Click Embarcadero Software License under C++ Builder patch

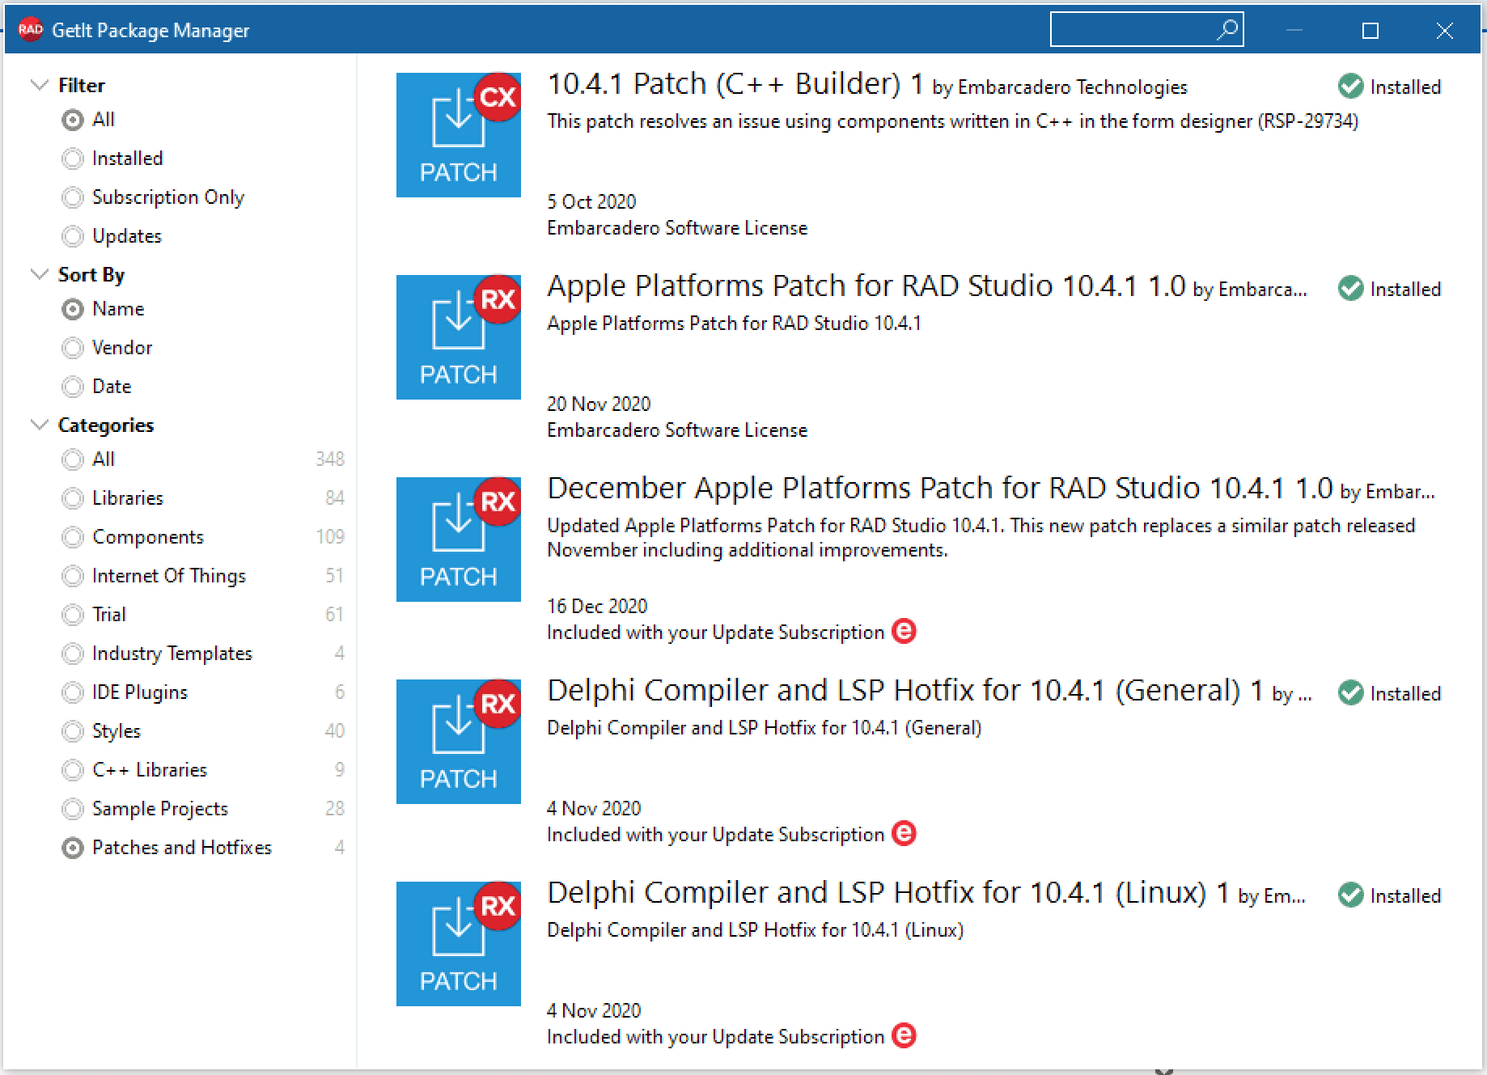click(x=677, y=228)
